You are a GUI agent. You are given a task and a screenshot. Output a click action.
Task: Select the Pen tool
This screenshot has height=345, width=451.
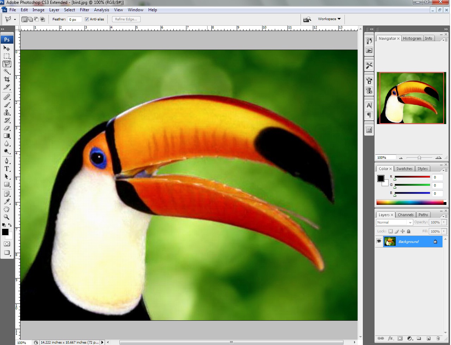click(x=7, y=161)
